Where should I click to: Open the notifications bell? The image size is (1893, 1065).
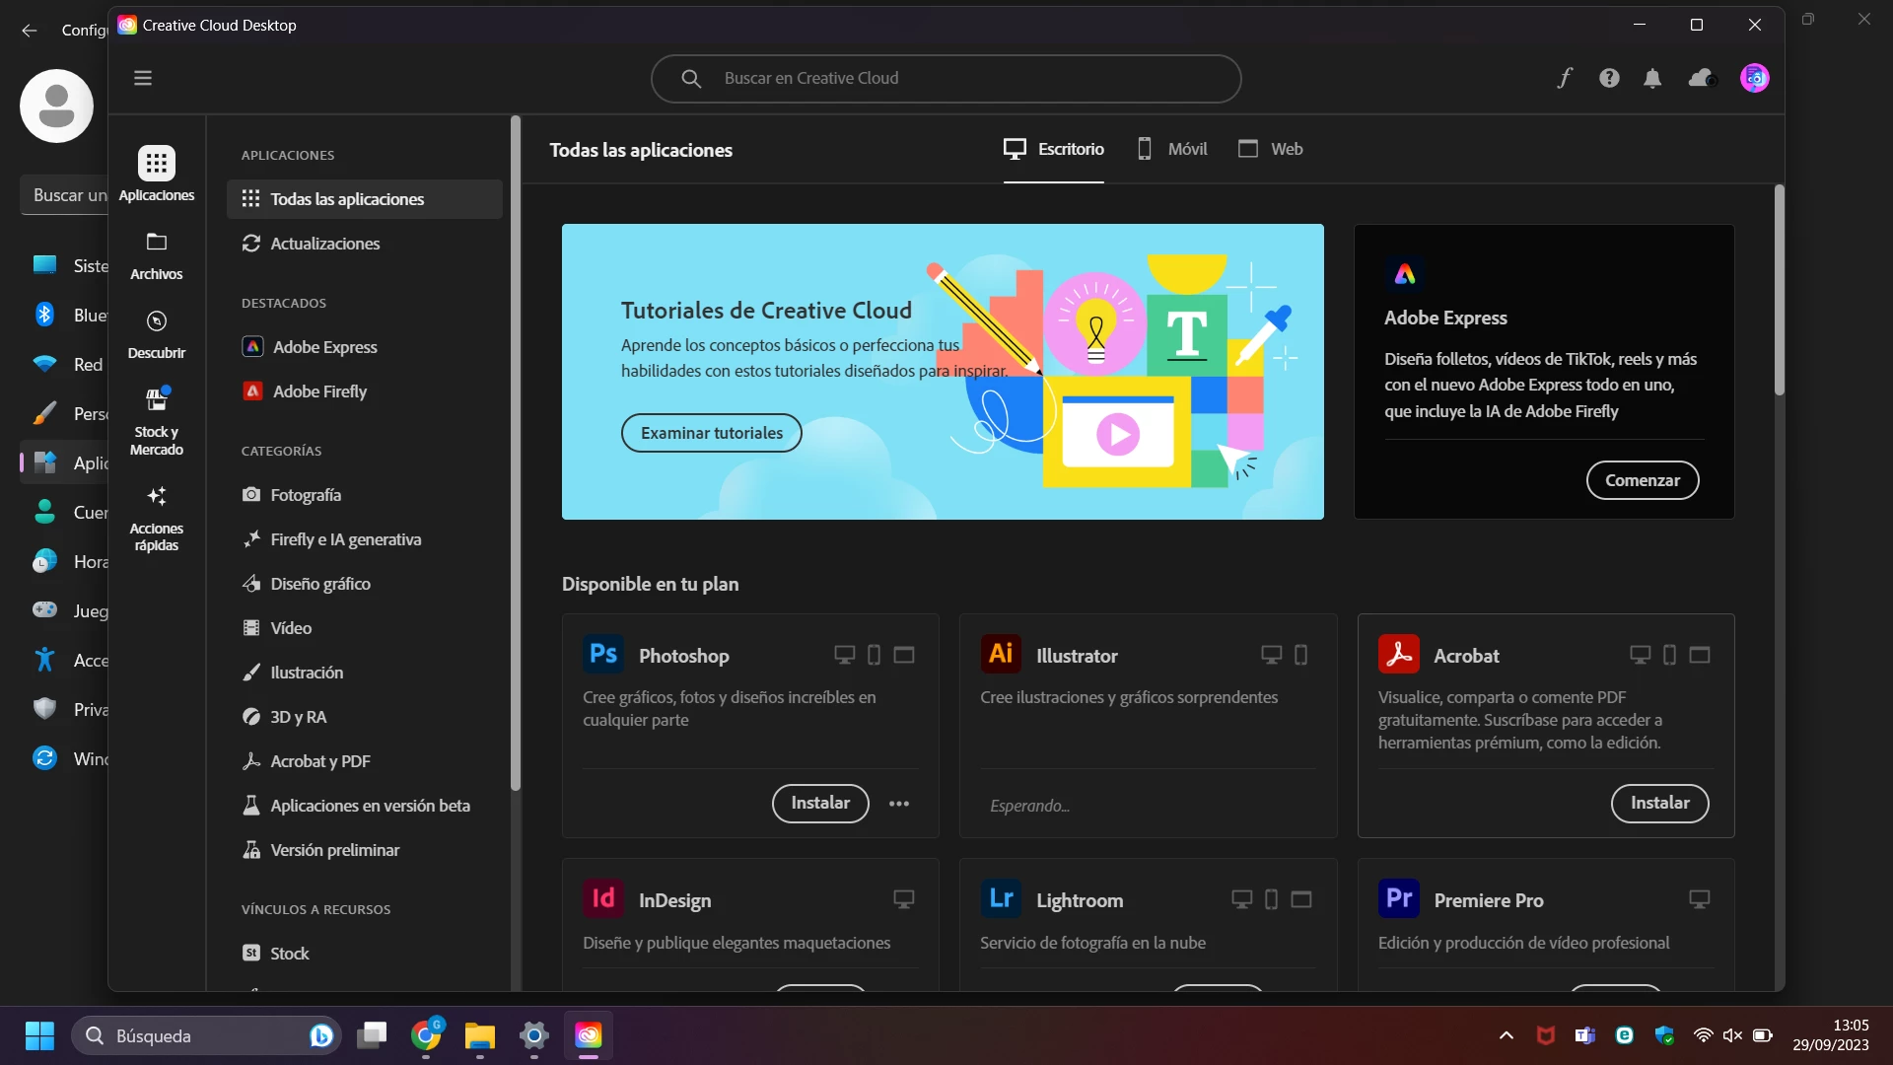tap(1652, 78)
